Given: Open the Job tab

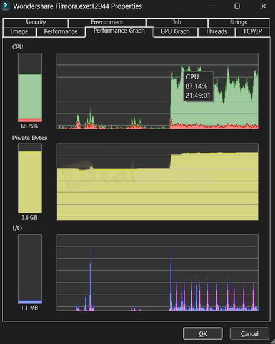Looking at the screenshot, I should click(177, 23).
